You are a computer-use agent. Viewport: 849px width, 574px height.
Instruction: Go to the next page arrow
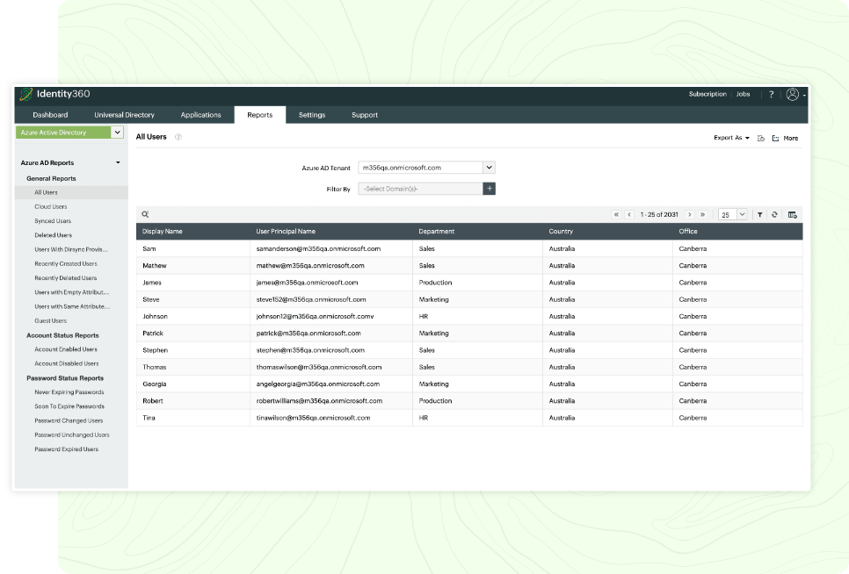coord(690,214)
